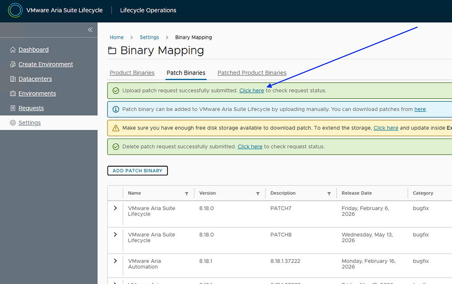The width and height of the screenshot is (452, 284).
Task: Click the info icon in the blue alert
Action: coord(116,110)
